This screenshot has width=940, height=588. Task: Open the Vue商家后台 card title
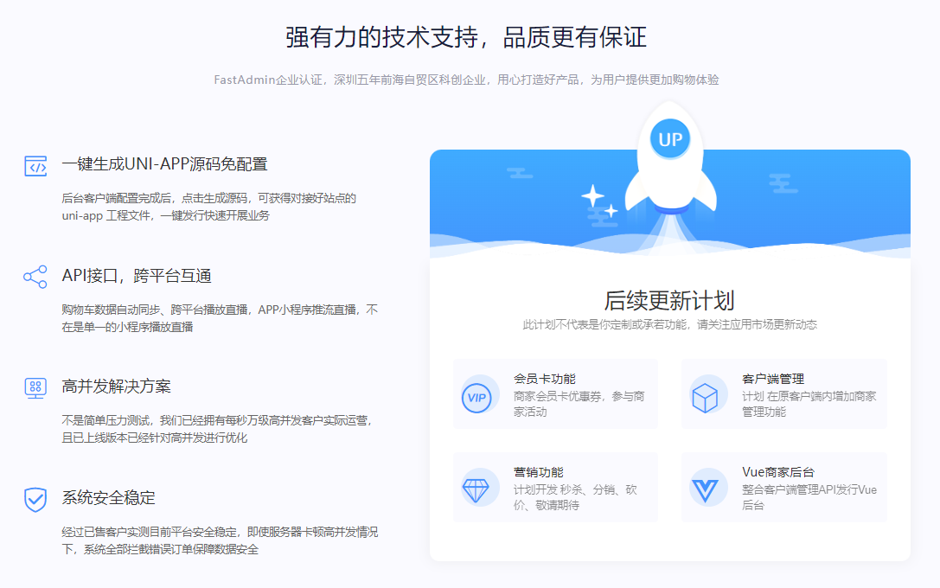tap(778, 472)
